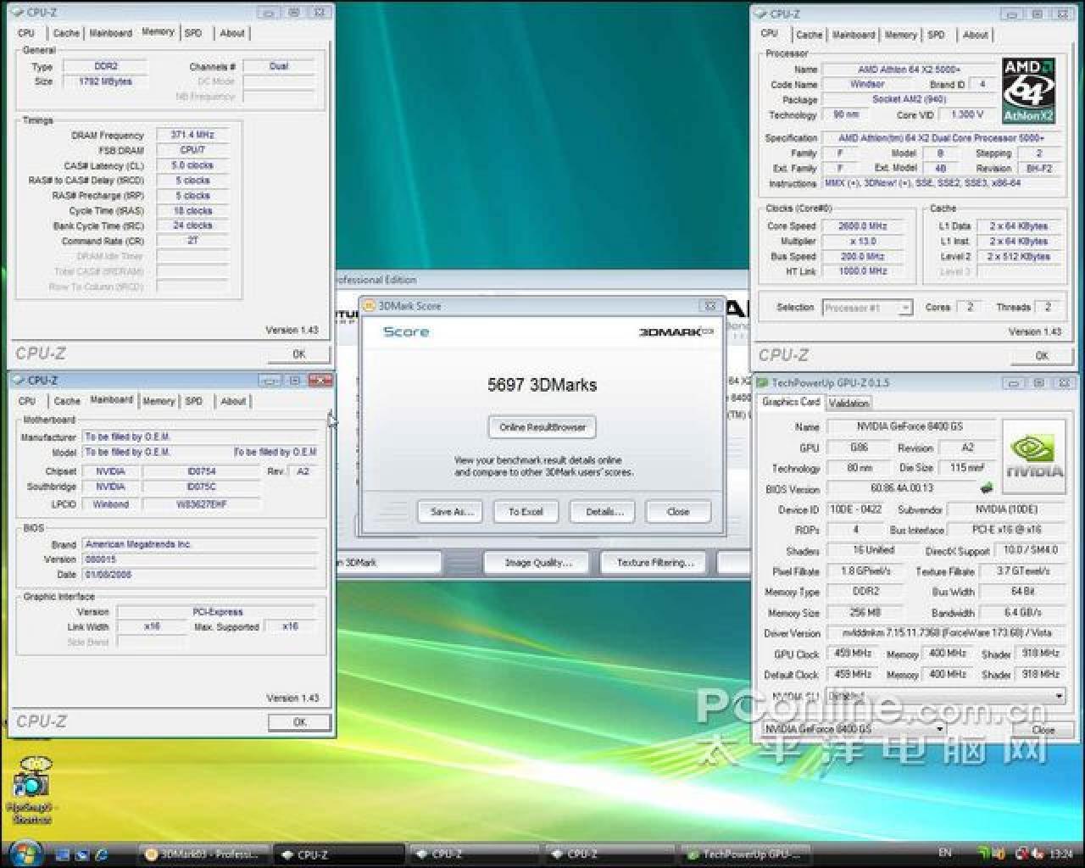Switch to 3DMark03 Professional taskbar item
Viewport: 1085px width, 868px height.
pos(203,854)
